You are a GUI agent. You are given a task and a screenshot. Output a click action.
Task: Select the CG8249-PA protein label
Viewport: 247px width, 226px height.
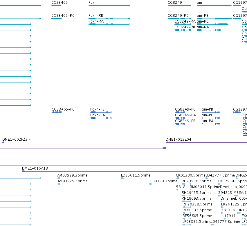click(x=185, y=115)
